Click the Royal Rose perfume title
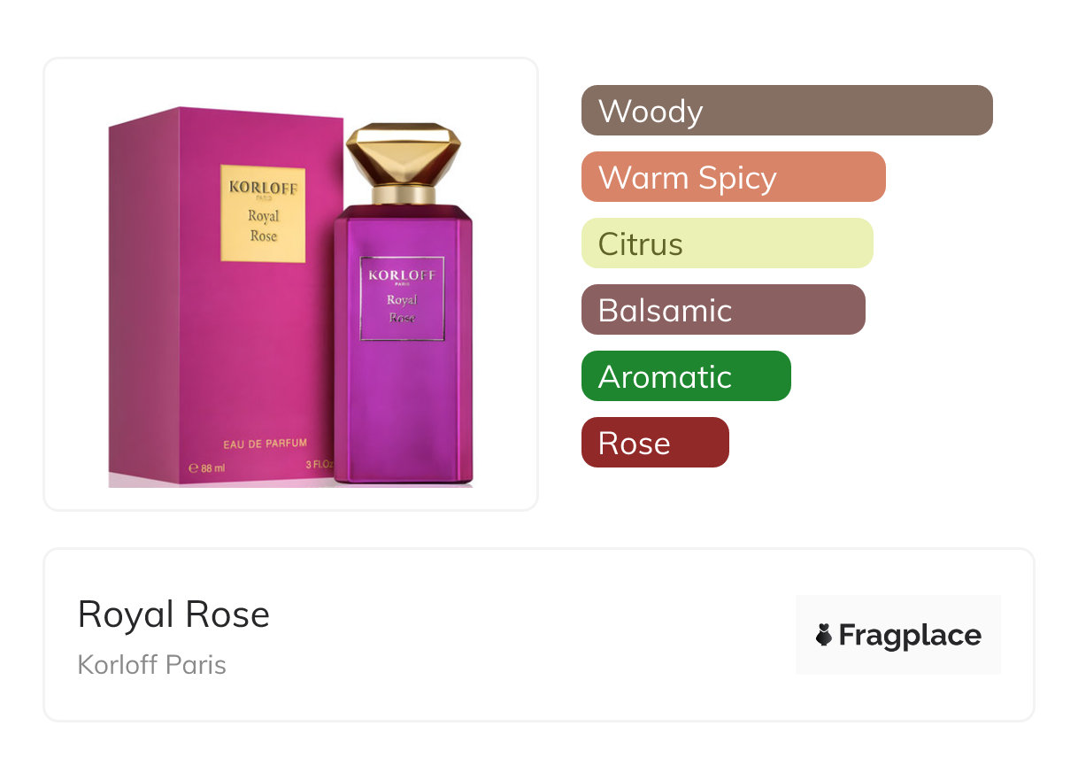The width and height of the screenshot is (1078, 765). tap(174, 614)
